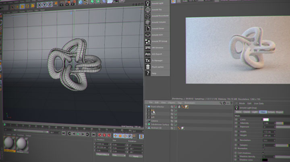290x162 pixels.
Task: Open the Bookmarks menu
Action: point(190,103)
